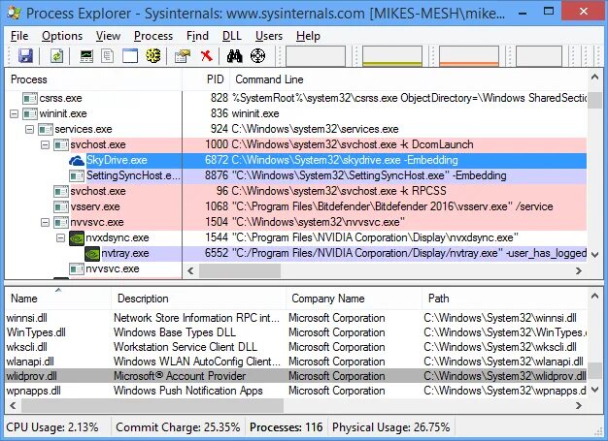Click PID 6552 nvtray command line cell
Screen dimensions: 608x441
click(x=409, y=253)
